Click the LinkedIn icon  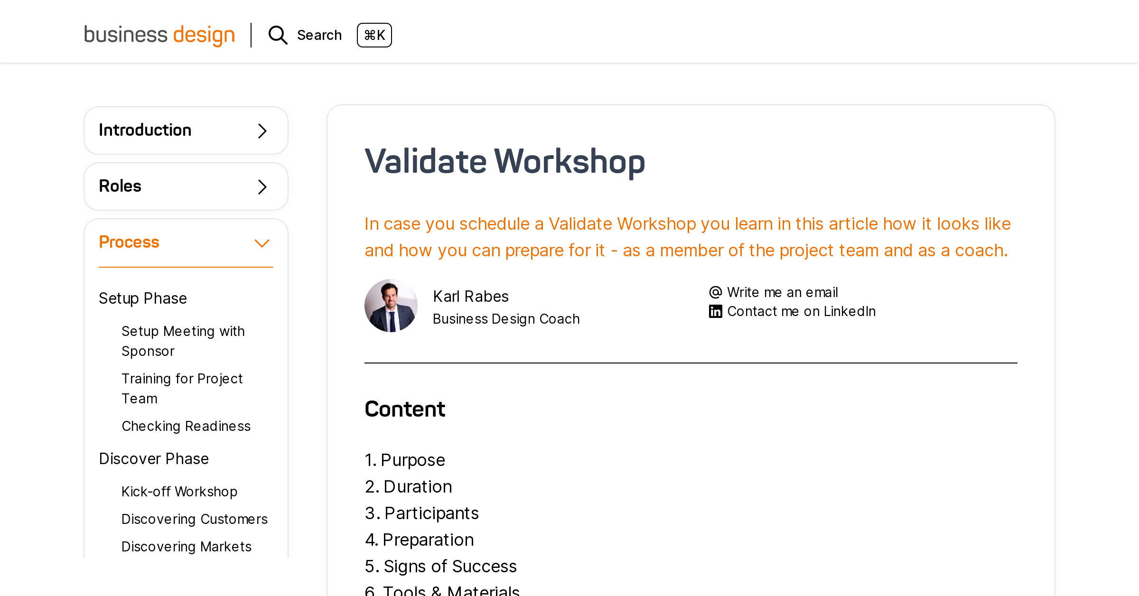715,311
